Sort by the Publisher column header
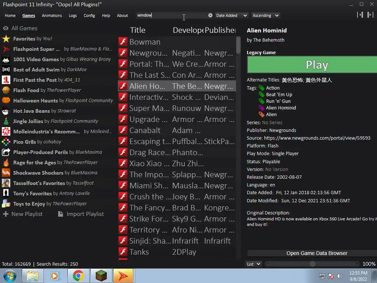 [x=220, y=30]
